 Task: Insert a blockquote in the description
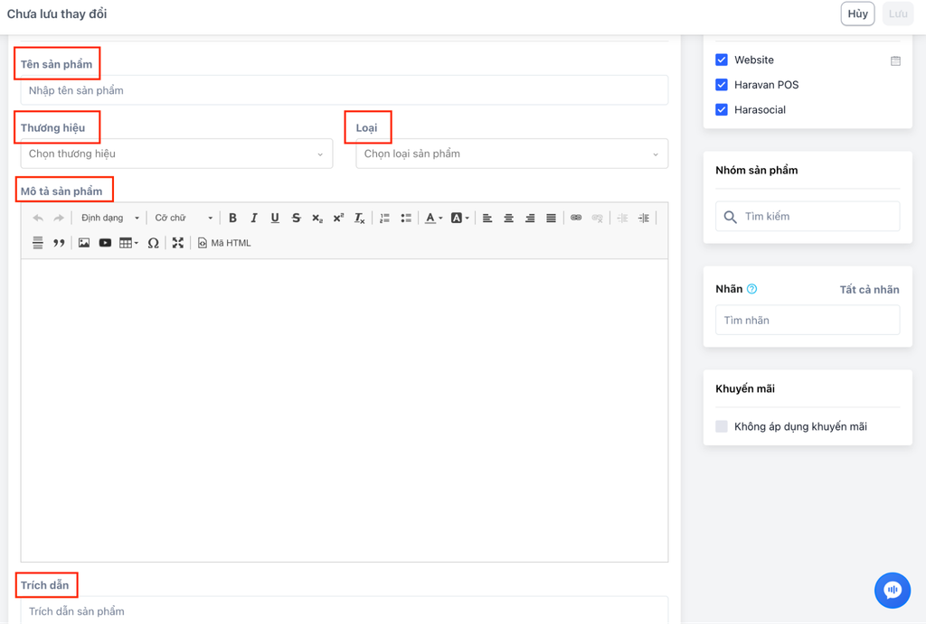(59, 243)
